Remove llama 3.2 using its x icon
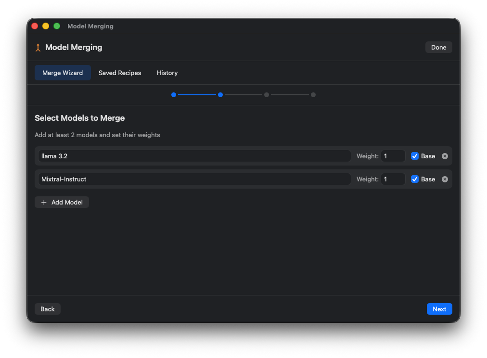487x358 pixels. click(x=445, y=156)
